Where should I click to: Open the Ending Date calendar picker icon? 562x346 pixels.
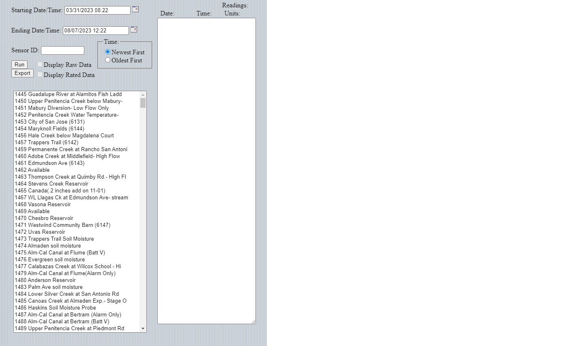pyautogui.click(x=134, y=30)
